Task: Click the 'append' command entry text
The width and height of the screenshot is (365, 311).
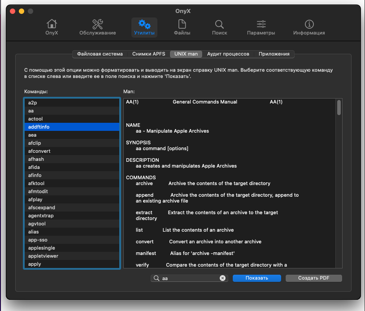Action: click(144, 195)
